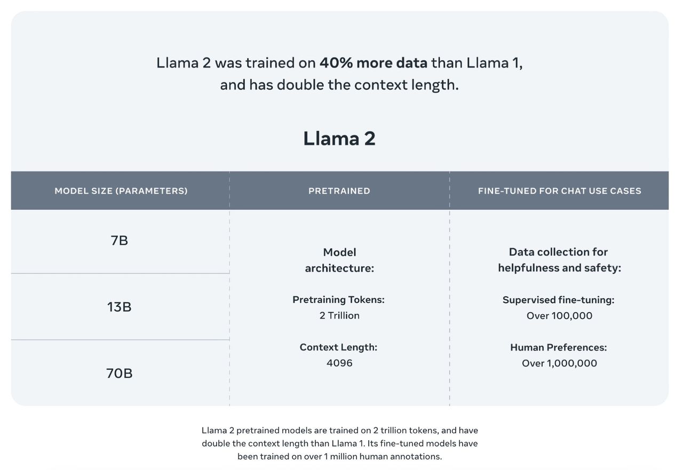Click "Data collection for helpfulness and safety:" heading
Viewport: 683px width, 470px height.
559,260
